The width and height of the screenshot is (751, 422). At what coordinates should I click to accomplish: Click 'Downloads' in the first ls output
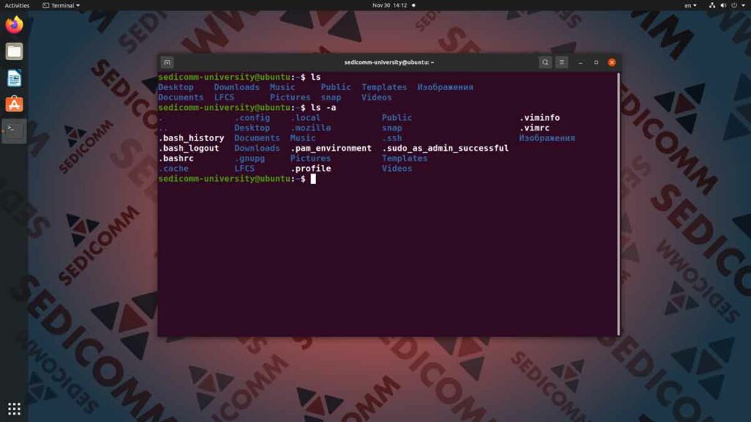[x=237, y=87]
